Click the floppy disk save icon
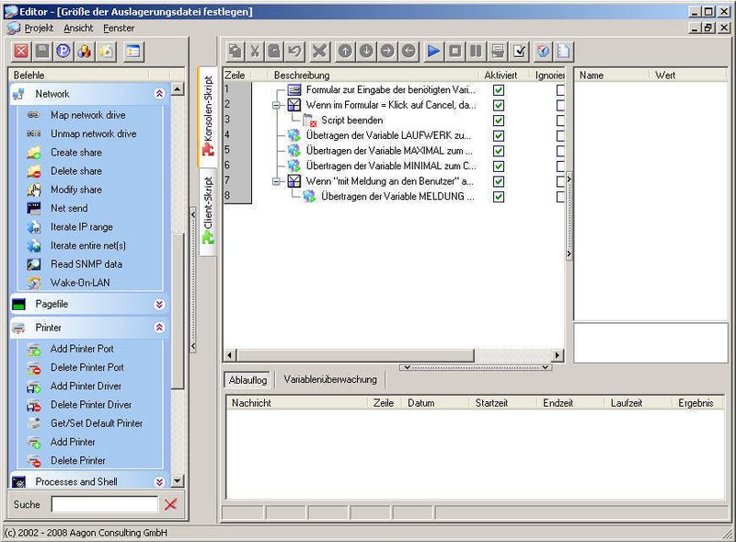Screen dimensions: 736x542 (x=42, y=52)
